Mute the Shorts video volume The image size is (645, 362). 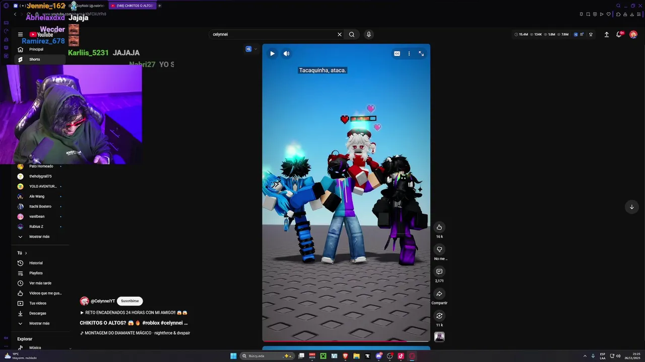coord(286,53)
